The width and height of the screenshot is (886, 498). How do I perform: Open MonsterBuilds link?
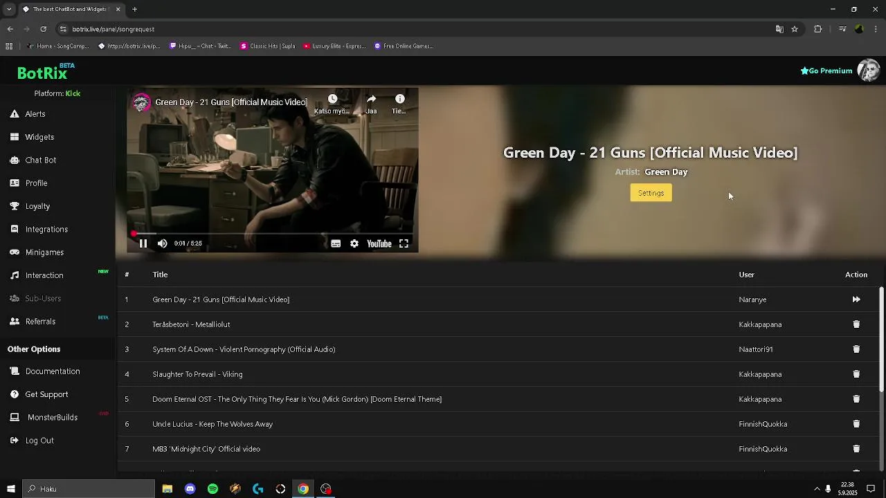pyautogui.click(x=53, y=417)
